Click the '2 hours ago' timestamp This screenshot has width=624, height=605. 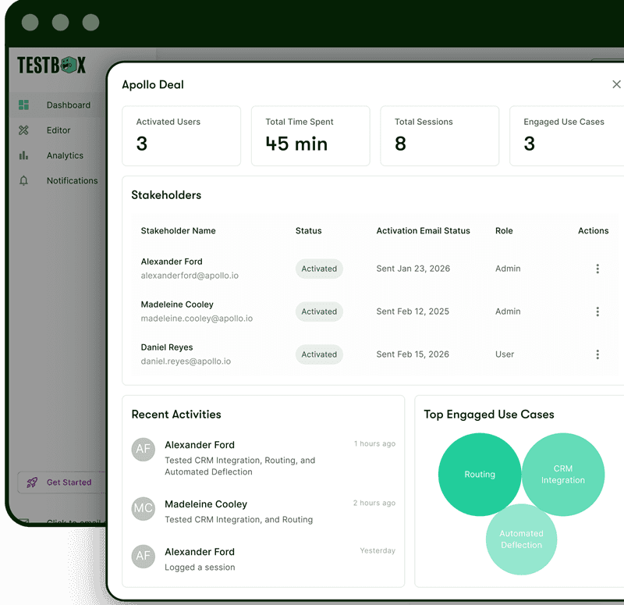[374, 503]
